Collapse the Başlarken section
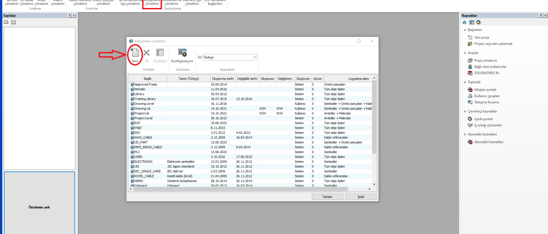 tap(464, 29)
